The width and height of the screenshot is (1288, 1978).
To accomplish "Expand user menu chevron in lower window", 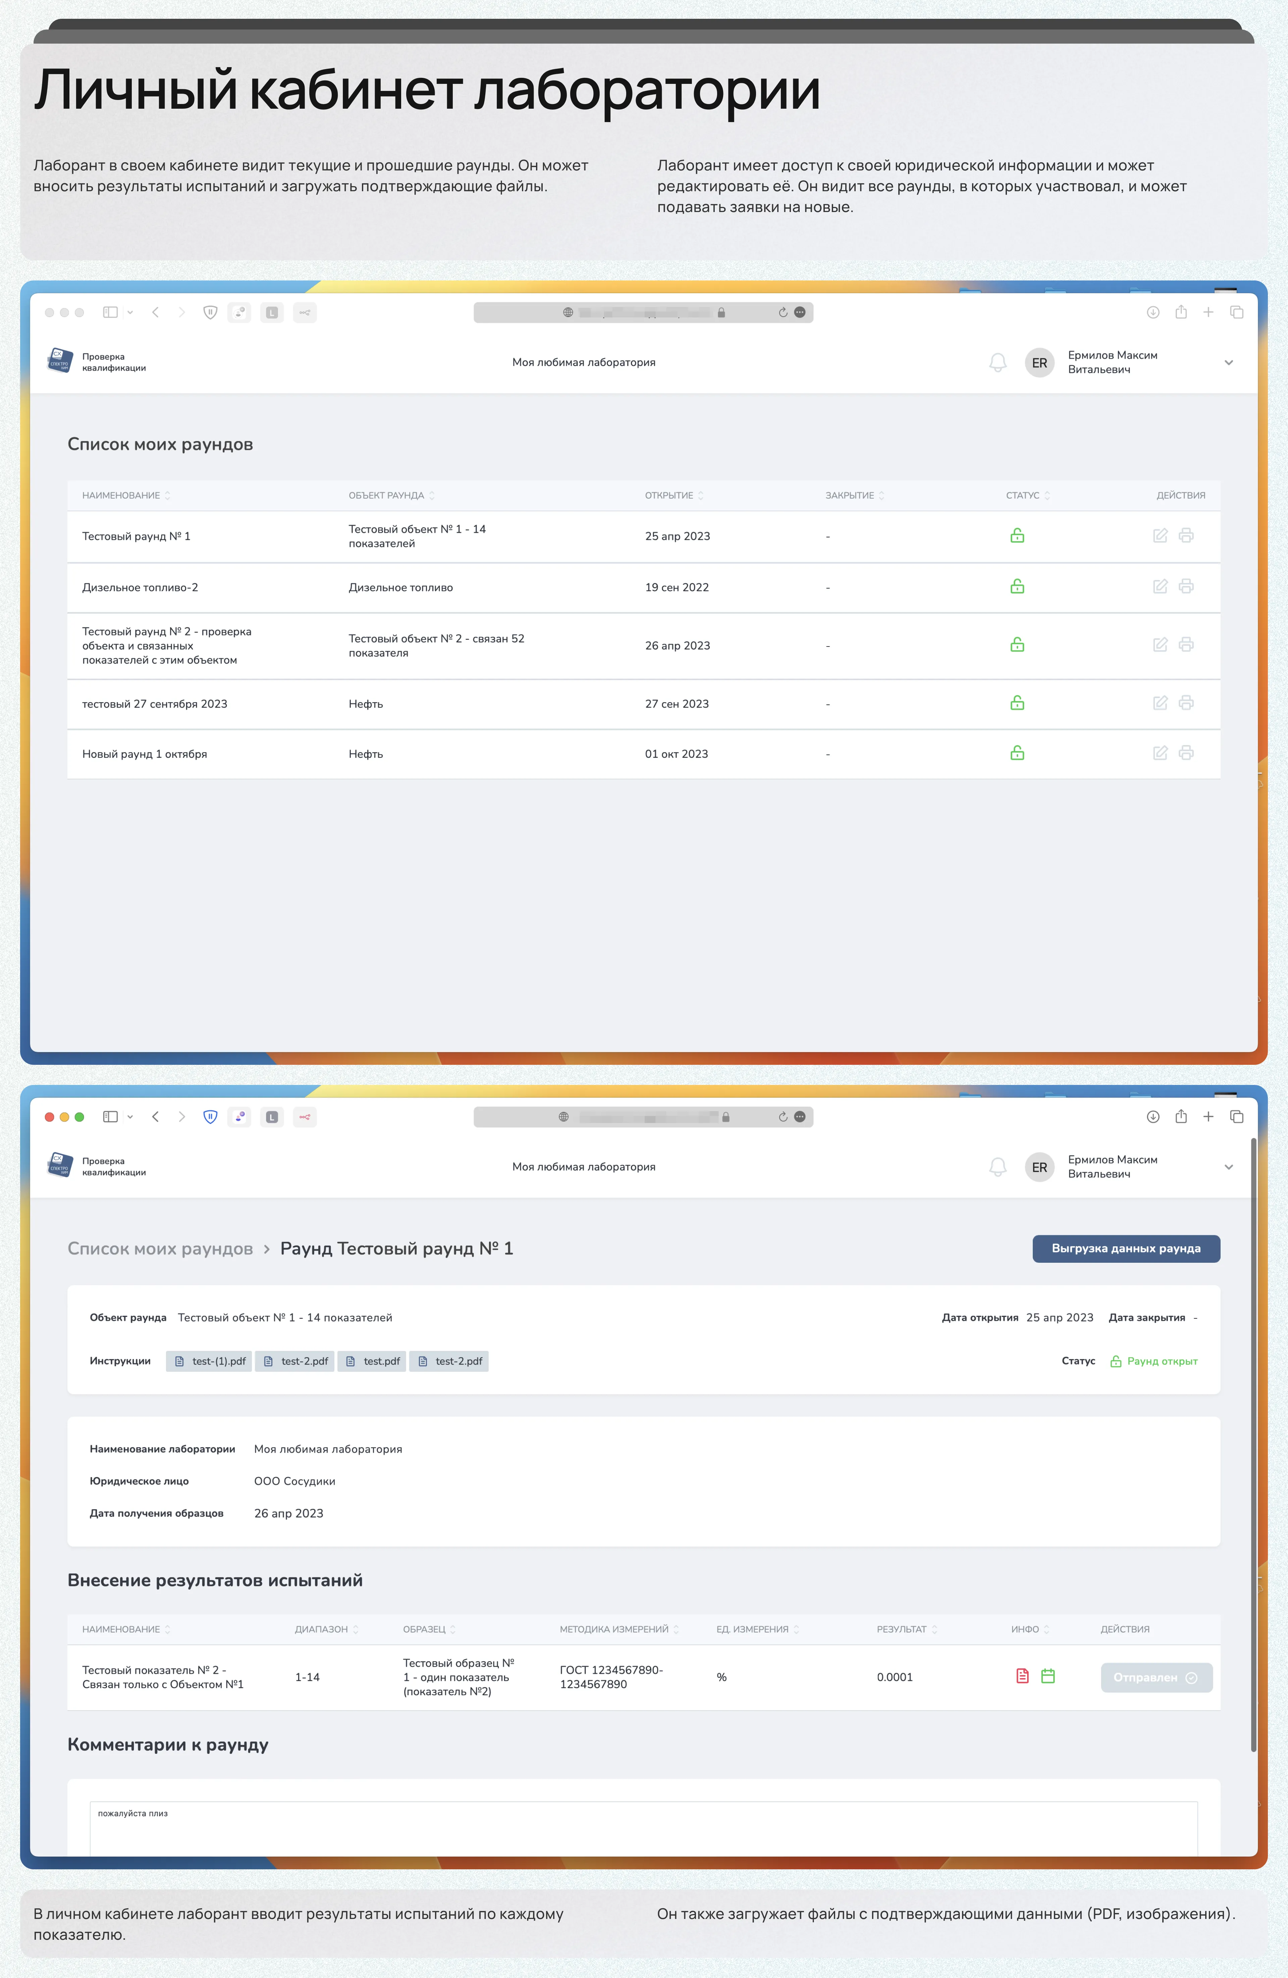I will (x=1228, y=1167).
